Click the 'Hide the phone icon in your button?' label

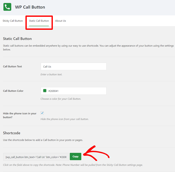(20, 115)
